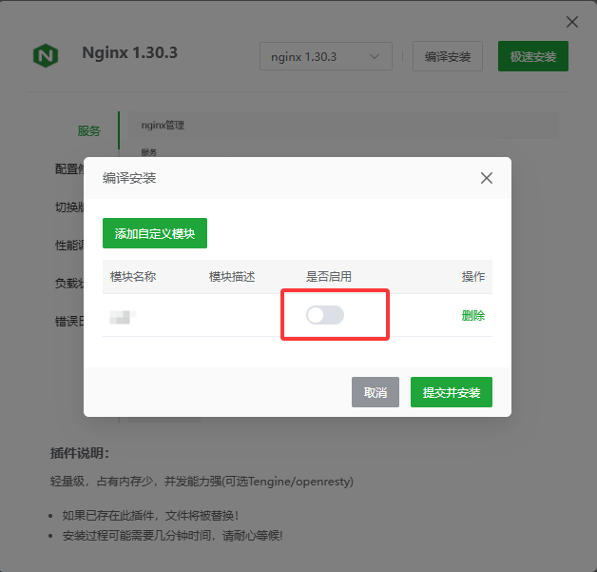
Task: Select the 服务 sidebar tab
Action: (x=88, y=130)
